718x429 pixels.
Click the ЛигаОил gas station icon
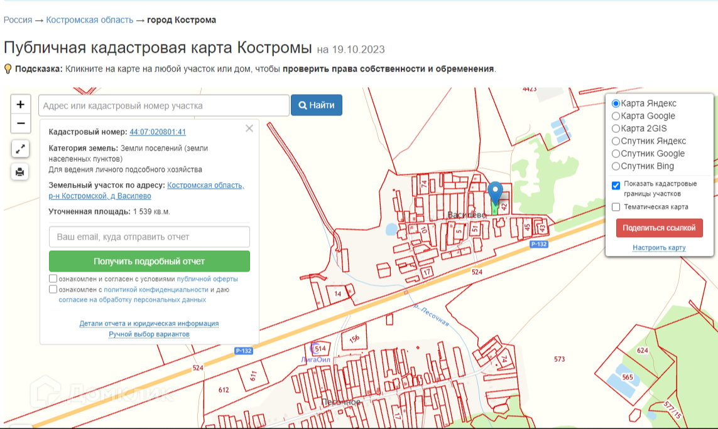[x=314, y=348]
